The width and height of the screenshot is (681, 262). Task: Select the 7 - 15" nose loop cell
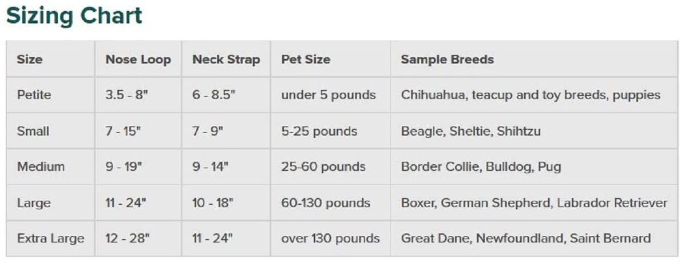tap(123, 131)
